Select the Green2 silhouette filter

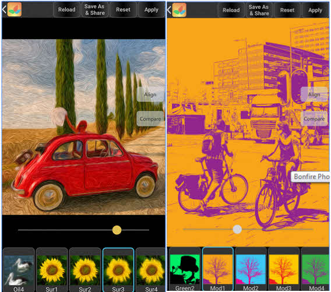coord(185,269)
